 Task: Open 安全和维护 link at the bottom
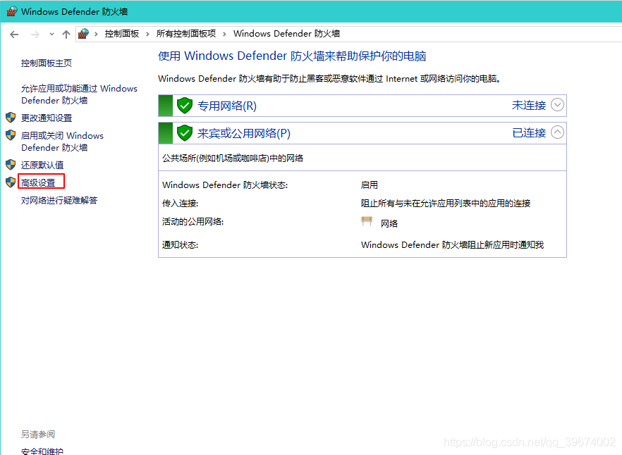click(42, 451)
